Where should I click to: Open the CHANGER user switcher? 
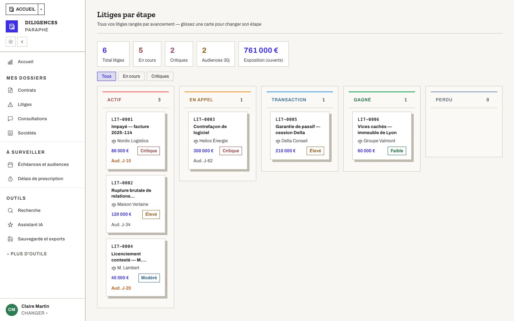(x=34, y=313)
